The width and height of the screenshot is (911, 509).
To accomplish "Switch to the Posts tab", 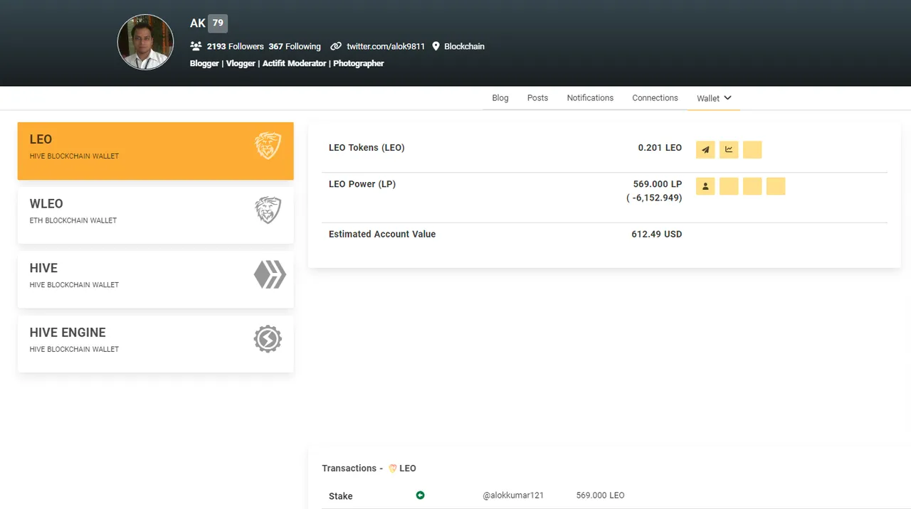I will 537,98.
